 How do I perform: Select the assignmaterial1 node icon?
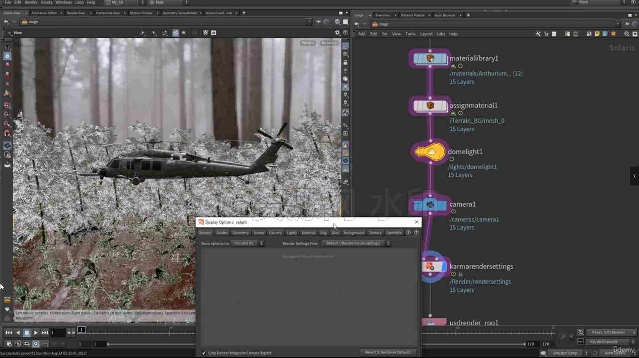(430, 106)
